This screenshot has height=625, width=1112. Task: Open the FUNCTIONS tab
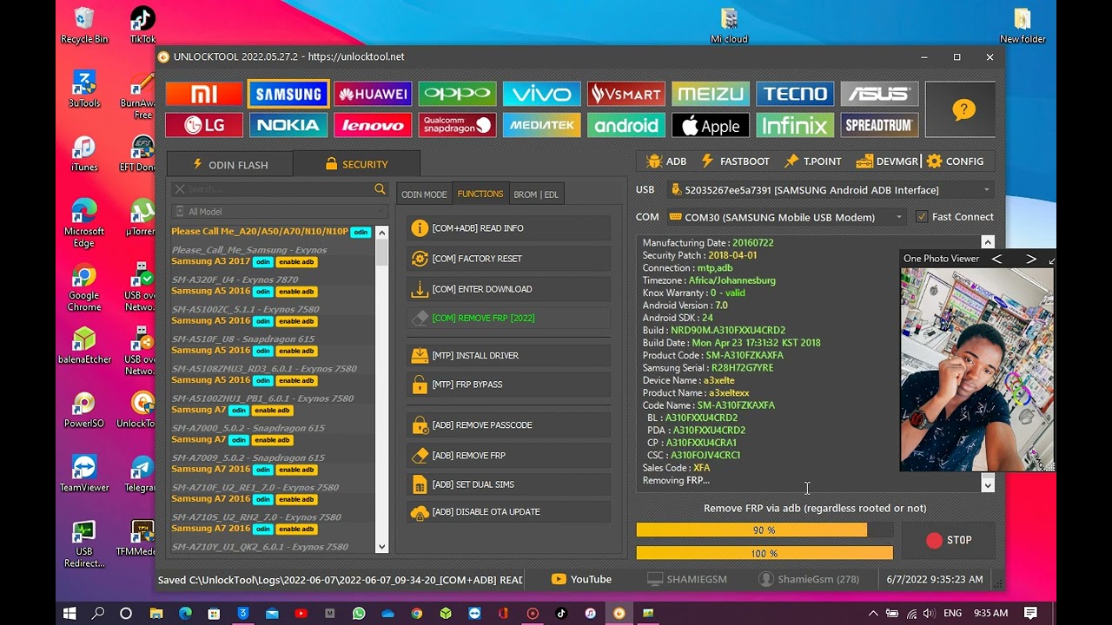(x=480, y=194)
